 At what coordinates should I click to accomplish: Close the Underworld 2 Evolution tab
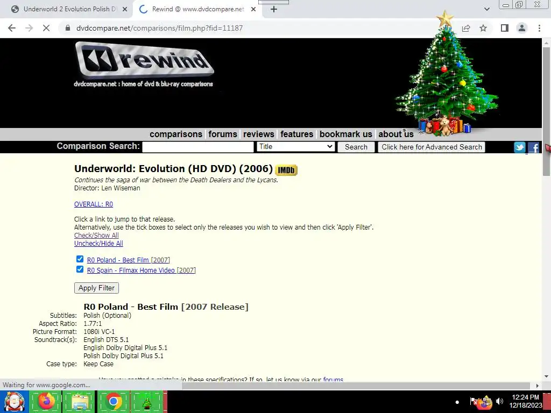click(x=125, y=9)
